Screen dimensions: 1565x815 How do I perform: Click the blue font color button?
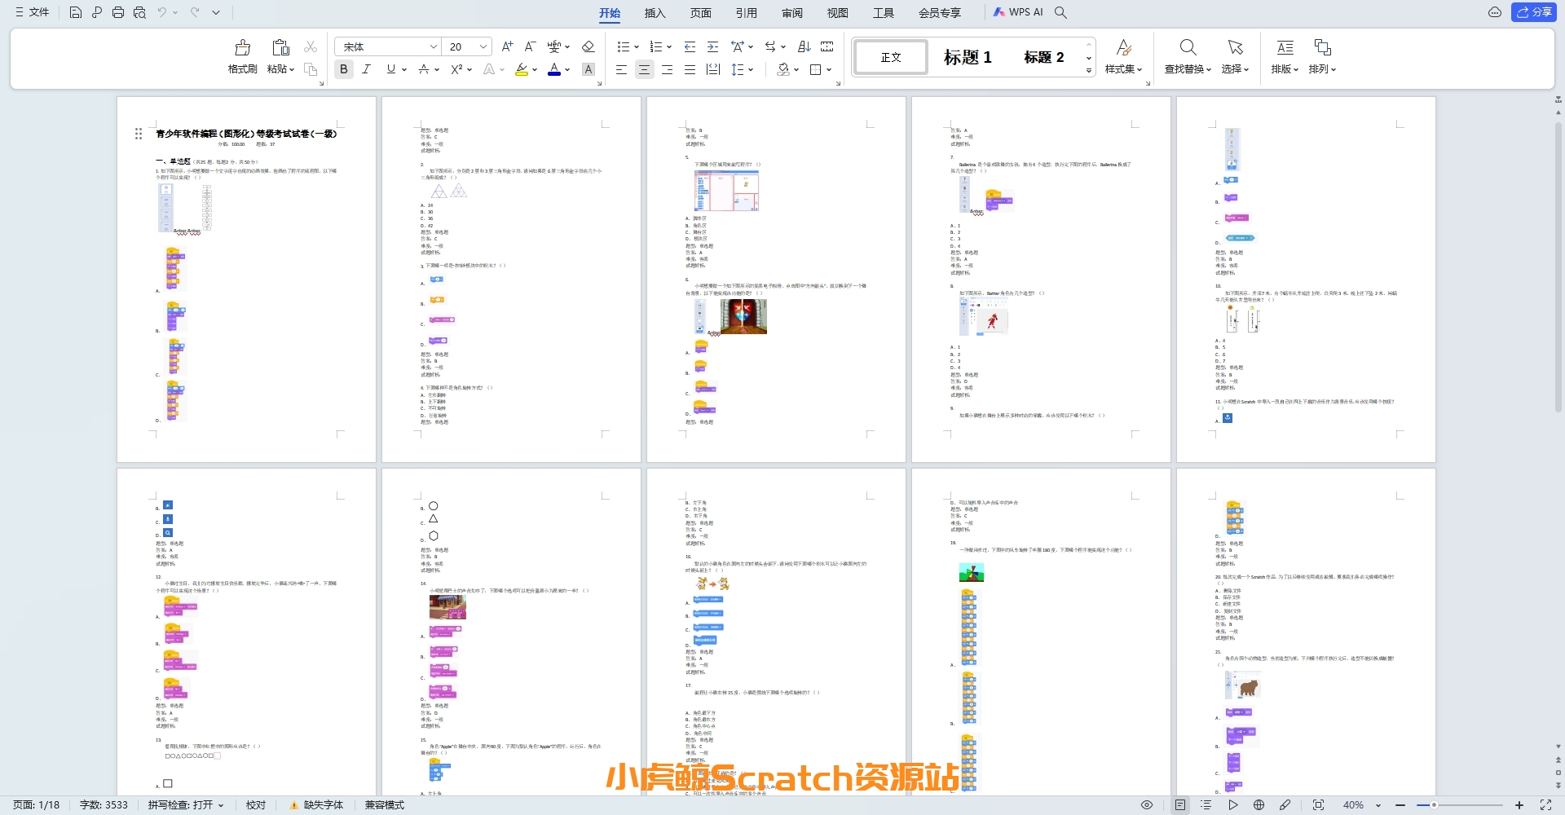[554, 69]
